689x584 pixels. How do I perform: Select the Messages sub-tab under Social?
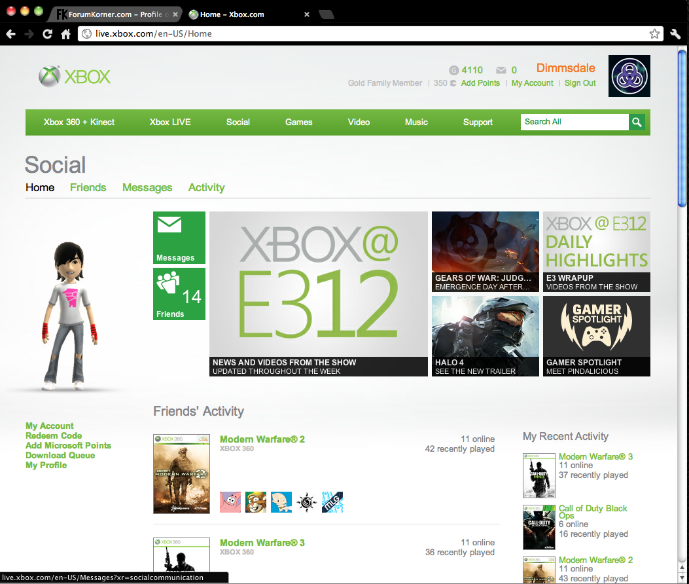click(147, 188)
